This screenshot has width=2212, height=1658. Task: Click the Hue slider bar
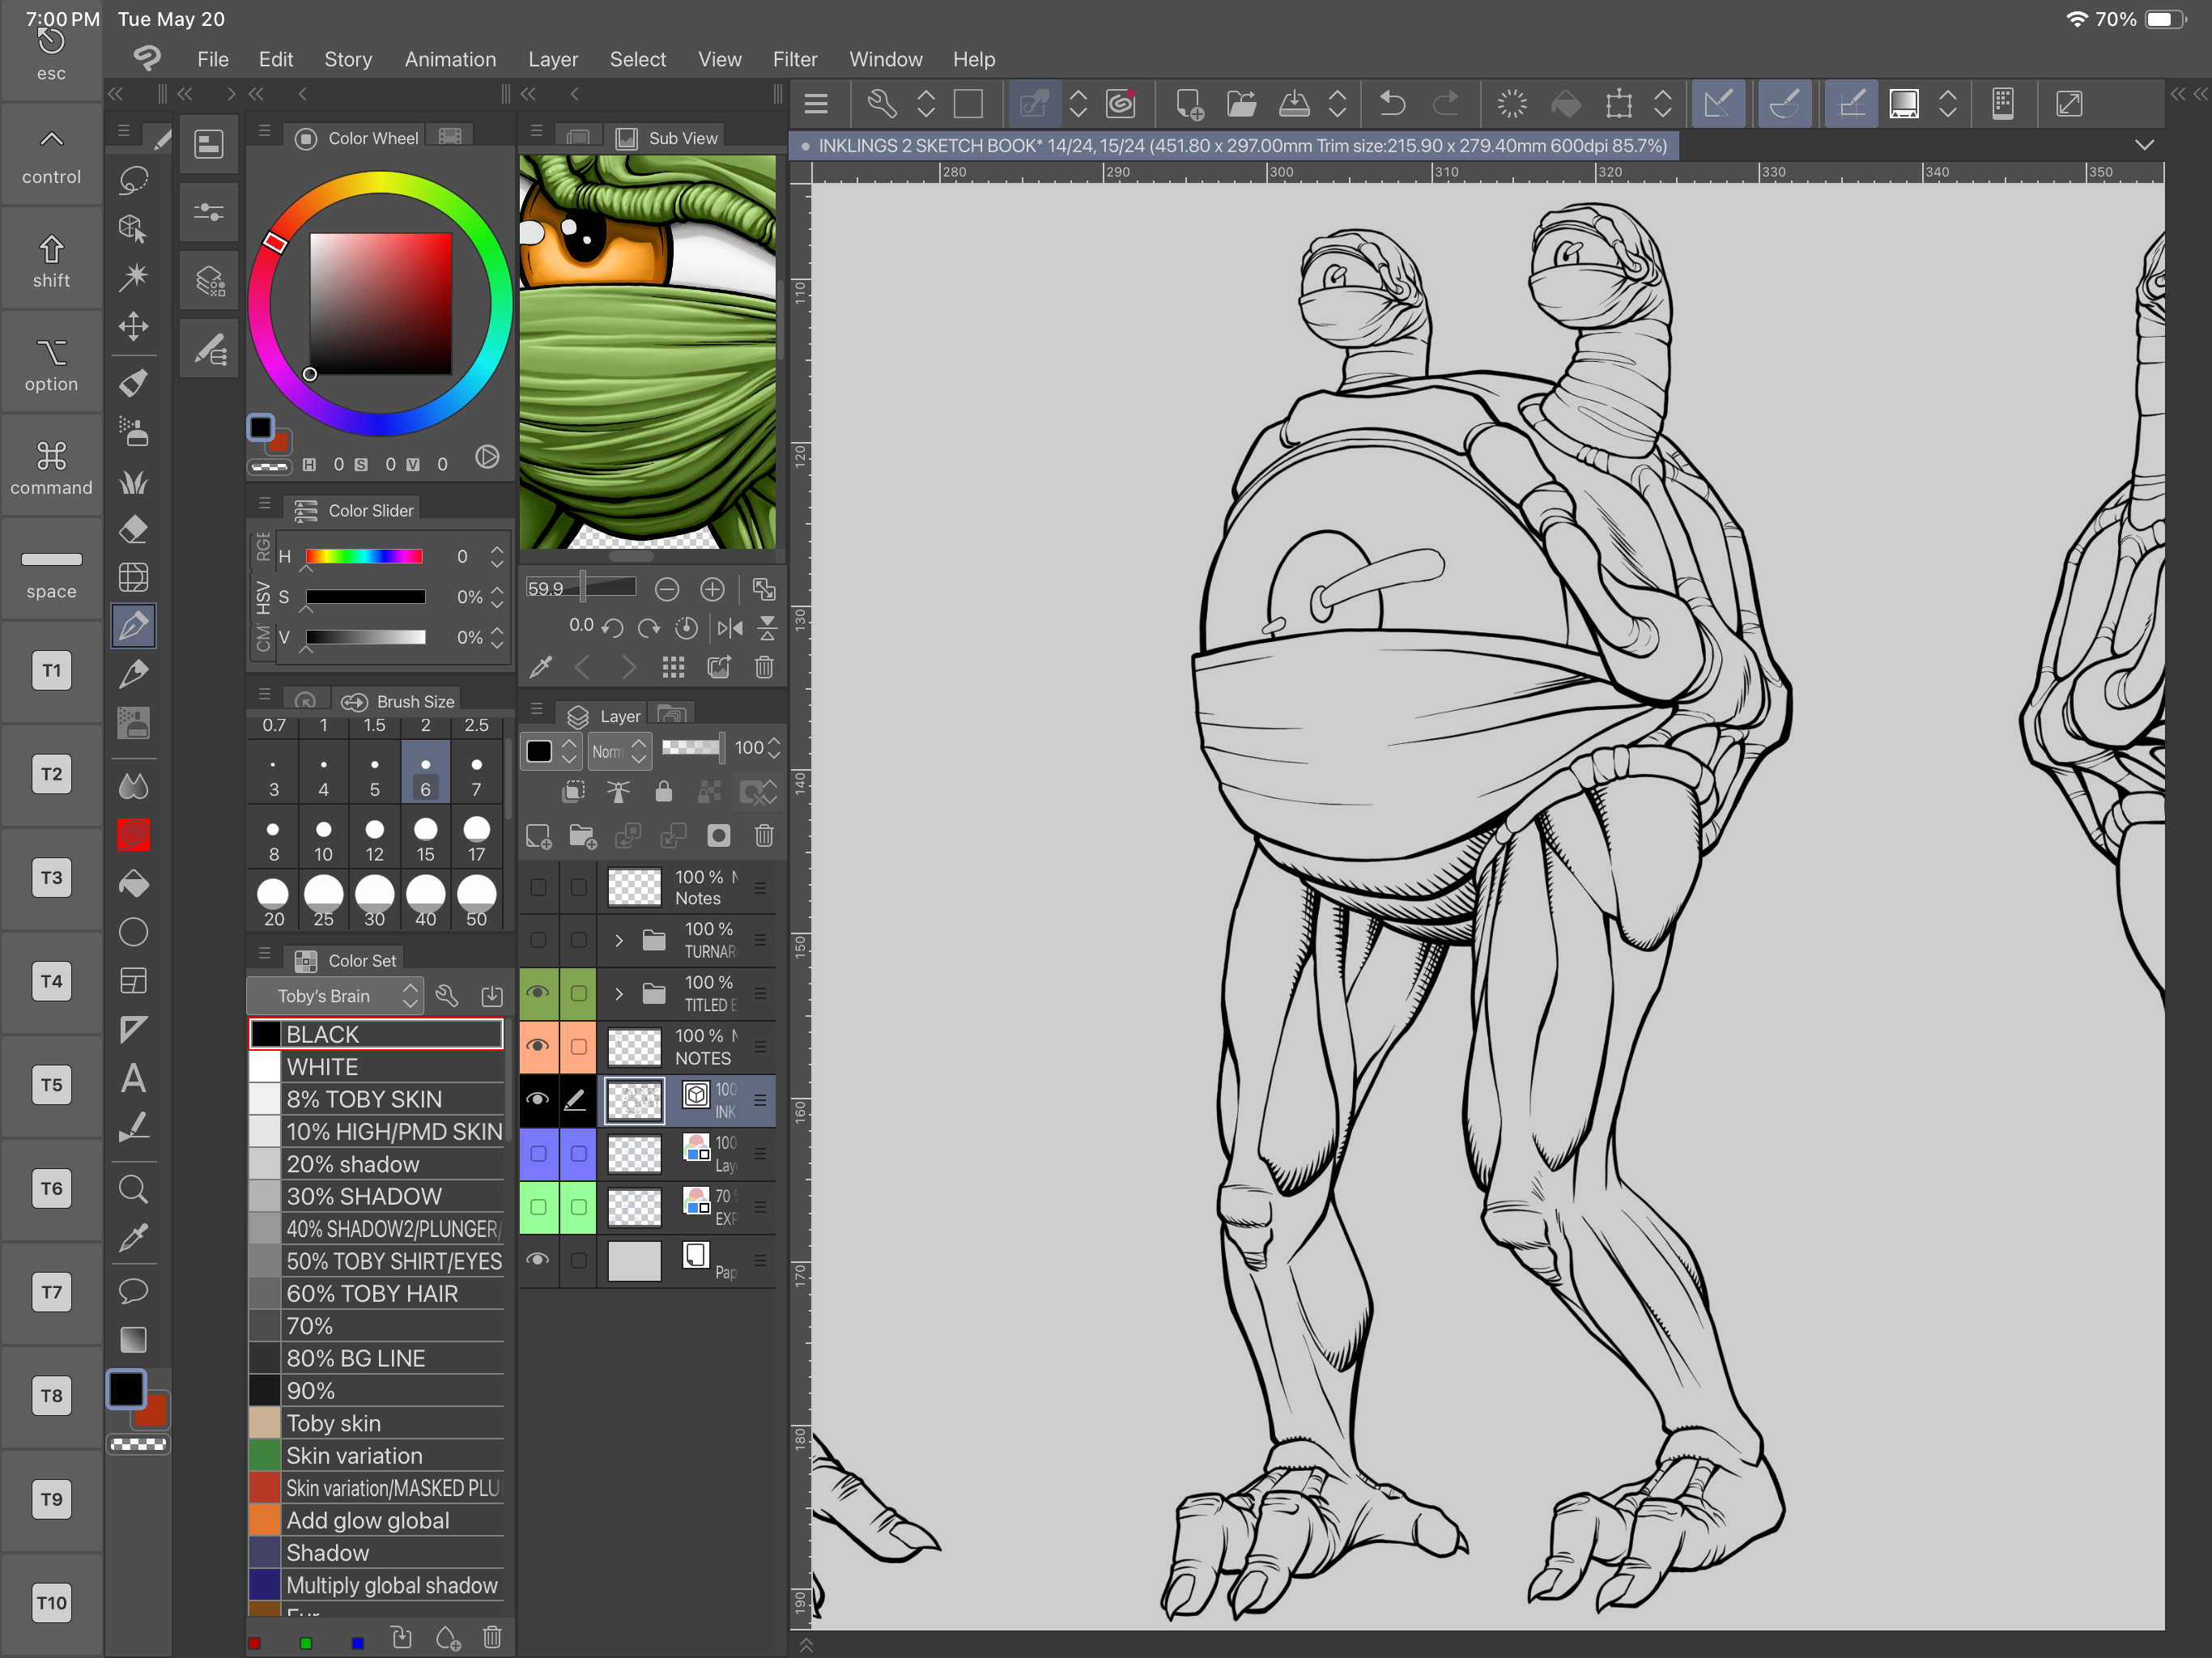point(364,557)
